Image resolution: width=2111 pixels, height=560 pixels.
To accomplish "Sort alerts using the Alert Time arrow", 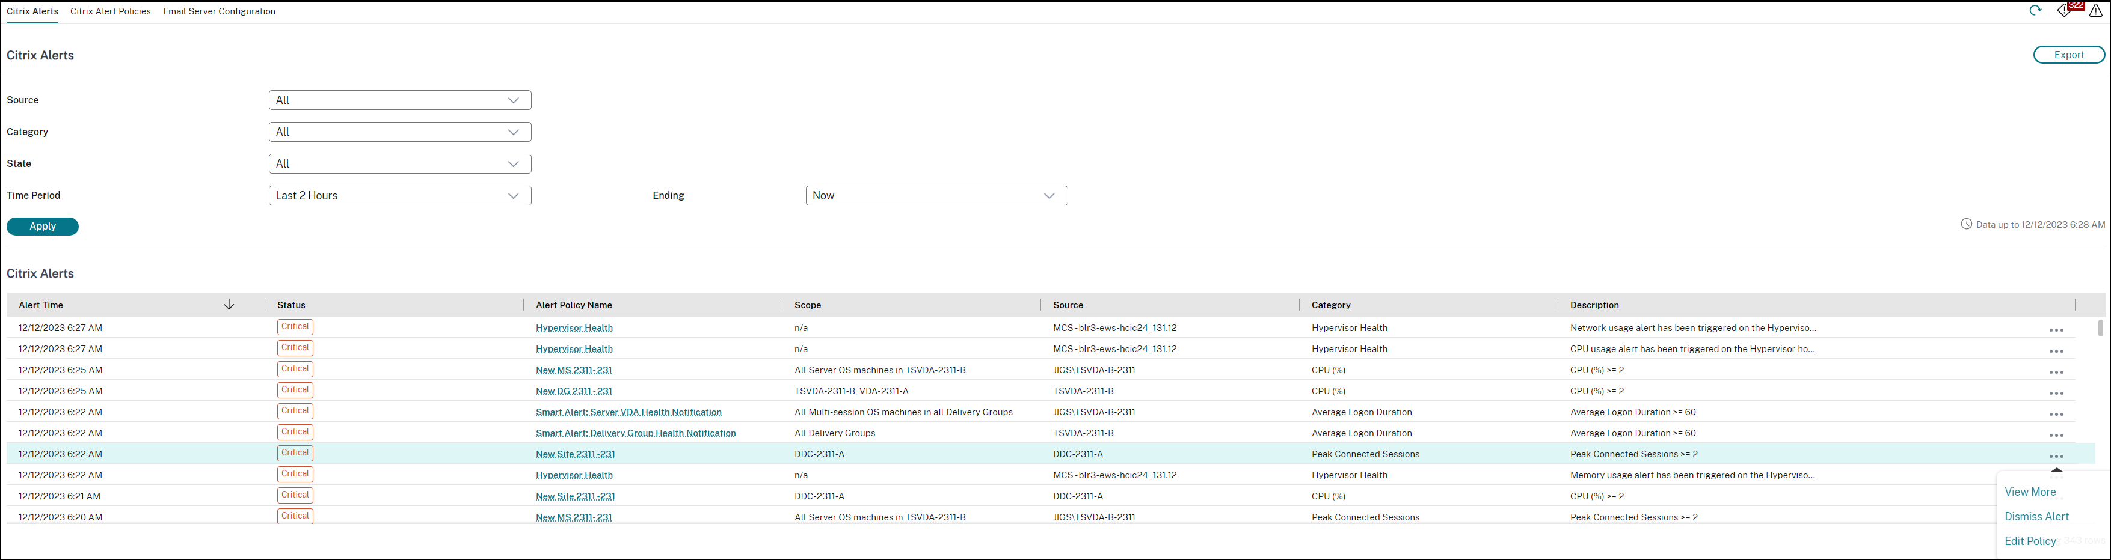I will [230, 304].
